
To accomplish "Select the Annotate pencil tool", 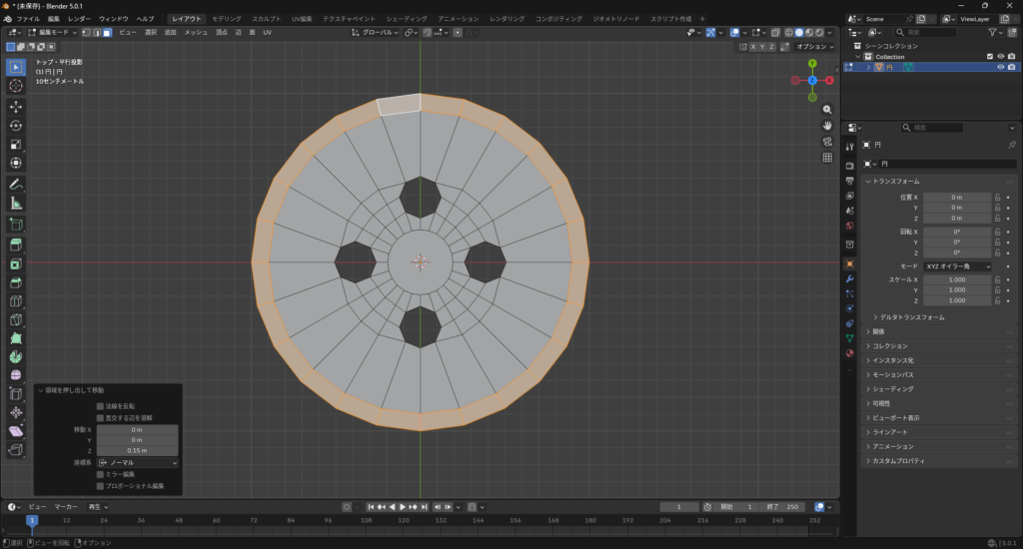I will point(16,184).
